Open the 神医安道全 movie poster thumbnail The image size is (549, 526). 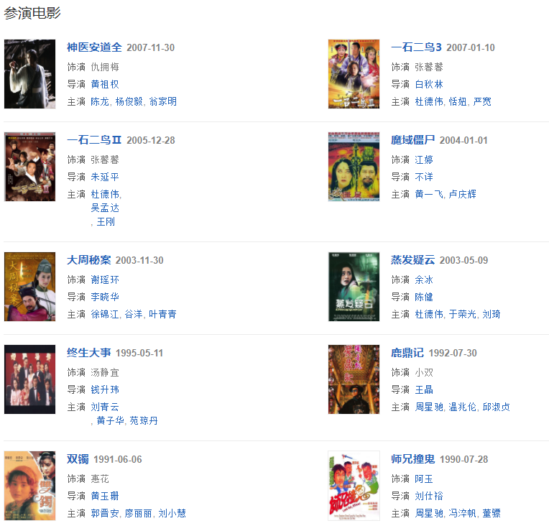click(29, 74)
